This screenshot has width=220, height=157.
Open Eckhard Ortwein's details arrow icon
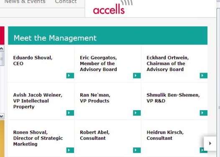point(203,76)
